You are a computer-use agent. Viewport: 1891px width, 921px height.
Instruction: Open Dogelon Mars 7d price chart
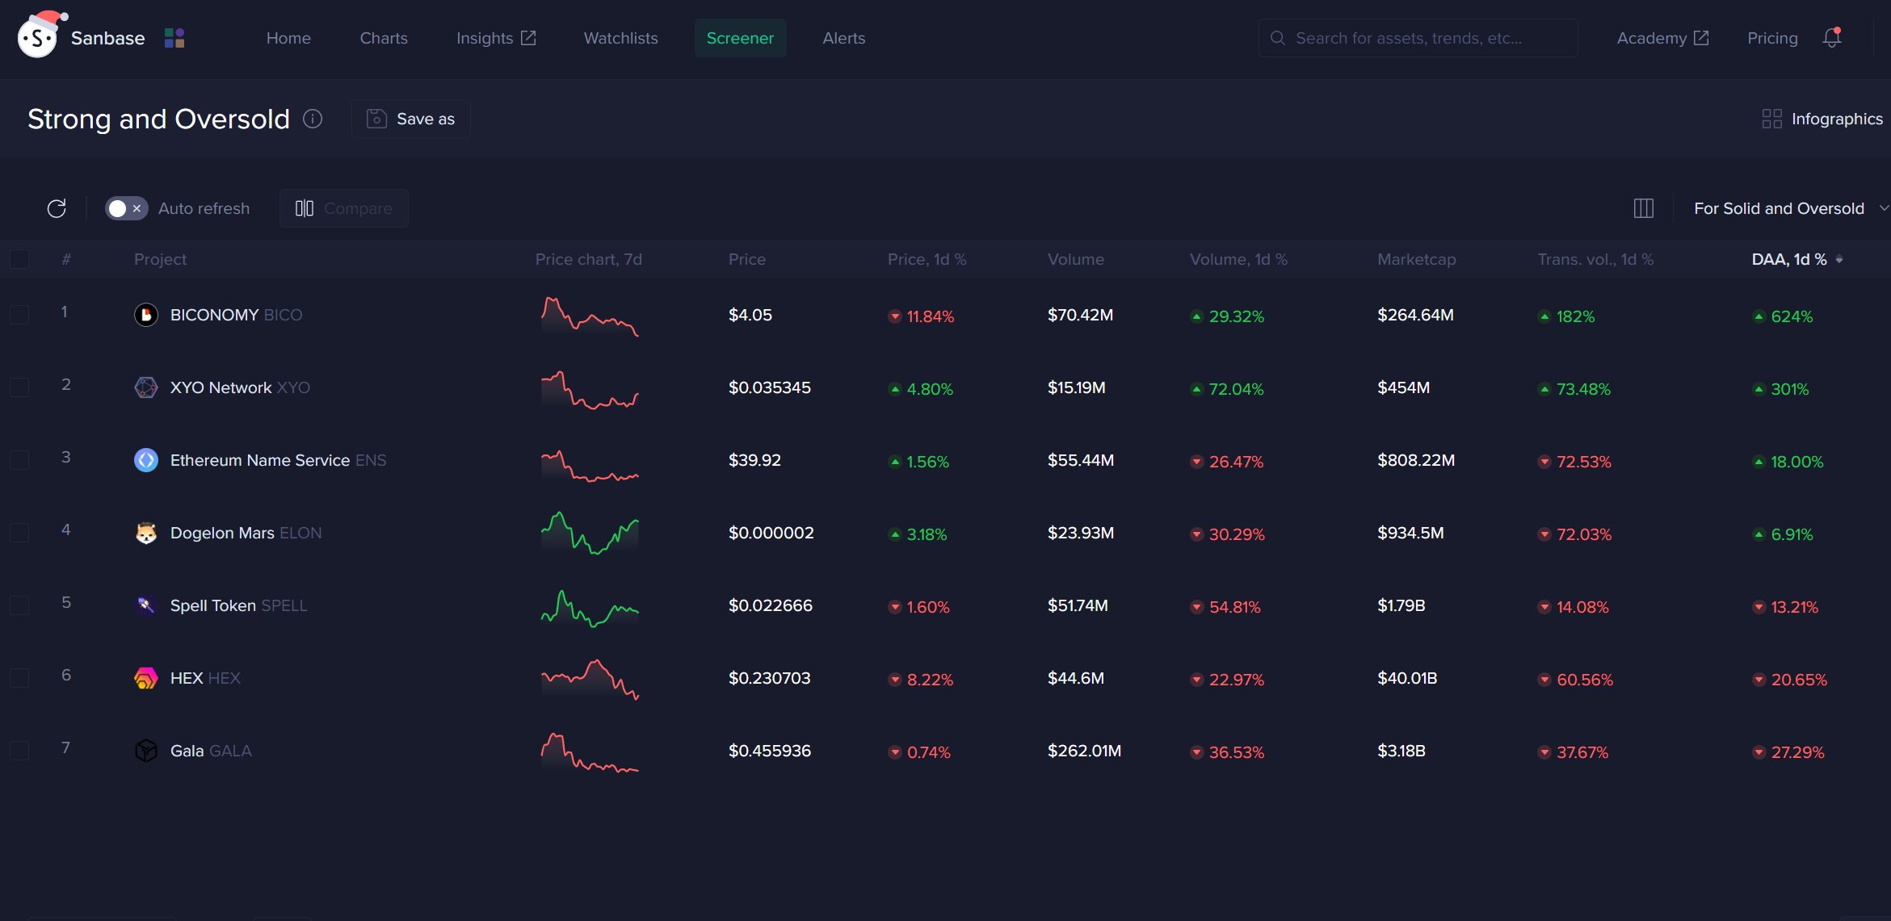[x=590, y=533]
